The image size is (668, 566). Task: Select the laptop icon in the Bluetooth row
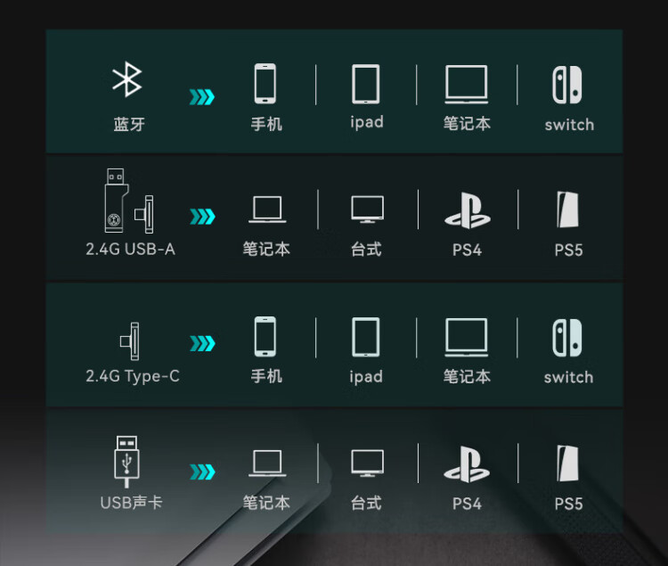pos(467,85)
